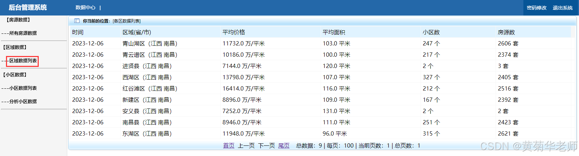Image resolution: width=579 pixels, height=156 pixels.
Task: Click community count 327 个
Action: click(432, 77)
